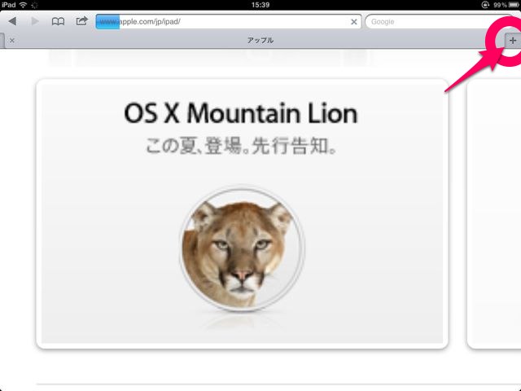Tap the forward arrow navigation button
Screen dimensions: 521x391
tap(35, 21)
